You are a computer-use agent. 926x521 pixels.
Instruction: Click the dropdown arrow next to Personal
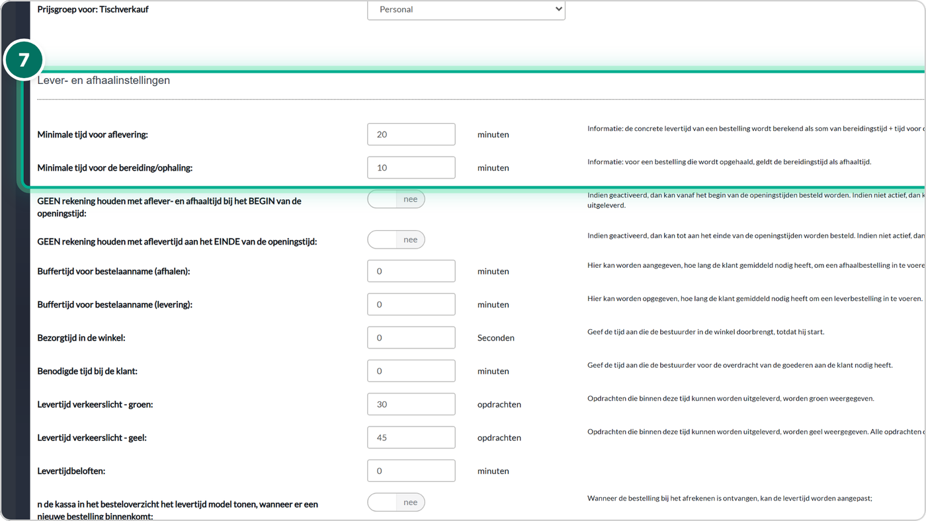pos(558,9)
